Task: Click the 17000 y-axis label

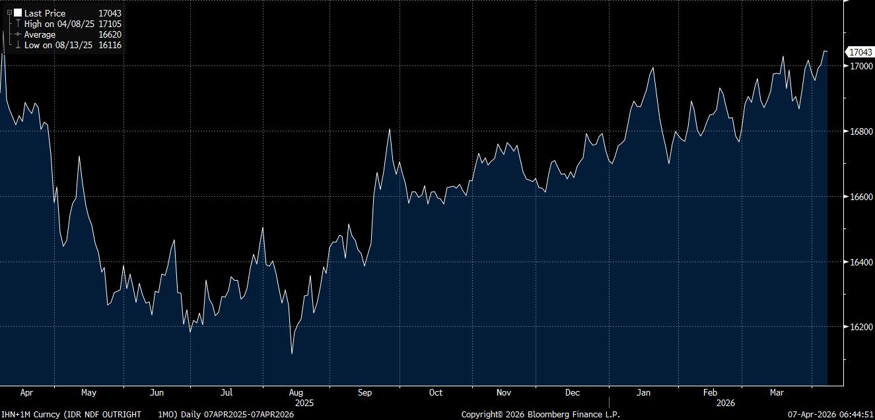Action: pyautogui.click(x=858, y=66)
